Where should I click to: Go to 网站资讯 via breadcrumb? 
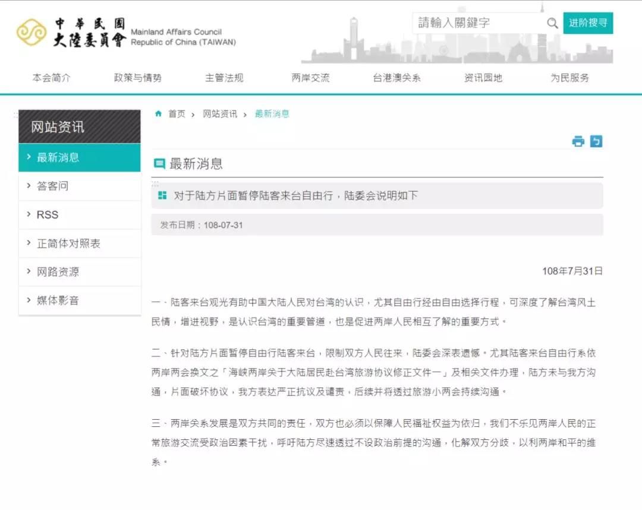(220, 114)
